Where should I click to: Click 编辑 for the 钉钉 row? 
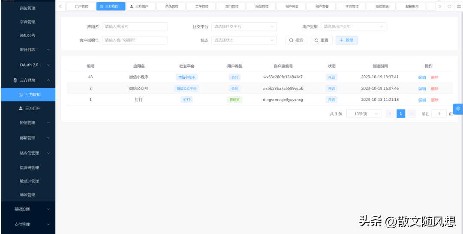(x=422, y=100)
